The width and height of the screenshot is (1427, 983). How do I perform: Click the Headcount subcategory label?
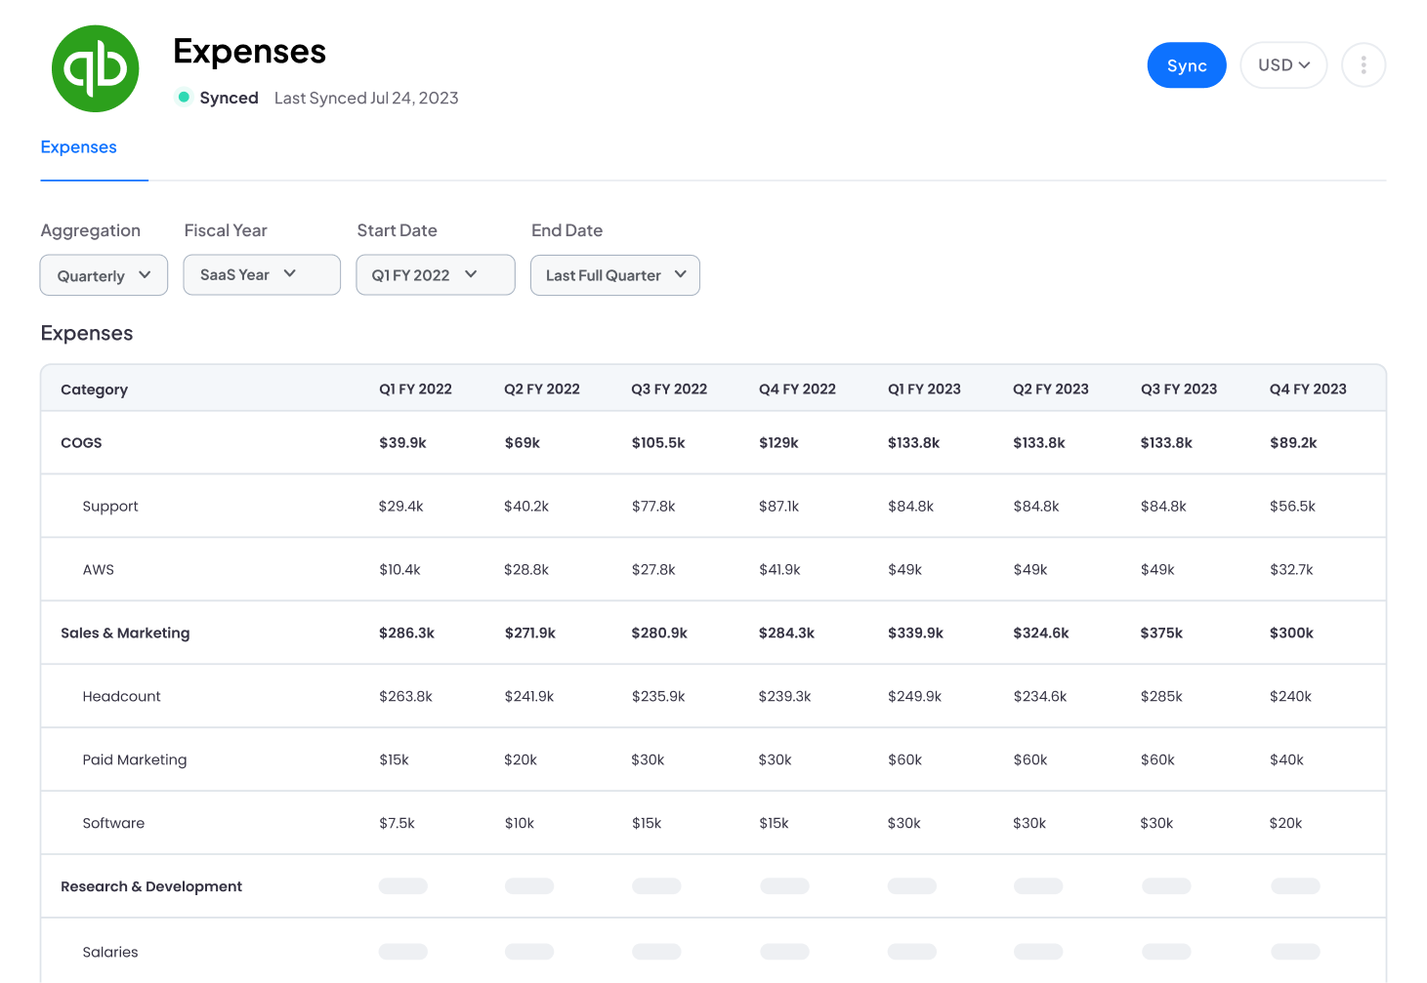click(x=122, y=697)
